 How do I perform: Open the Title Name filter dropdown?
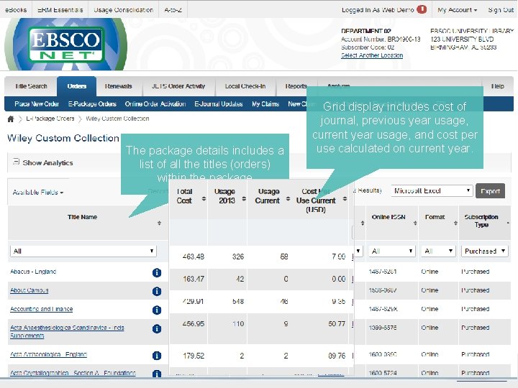(x=83, y=251)
